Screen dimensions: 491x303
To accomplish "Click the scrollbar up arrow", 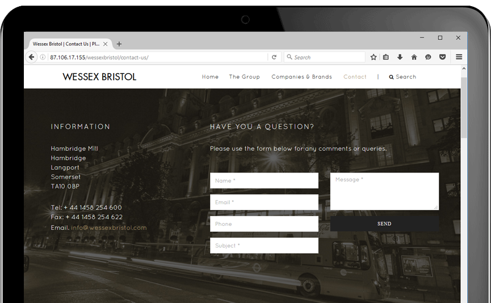I will coord(464,69).
